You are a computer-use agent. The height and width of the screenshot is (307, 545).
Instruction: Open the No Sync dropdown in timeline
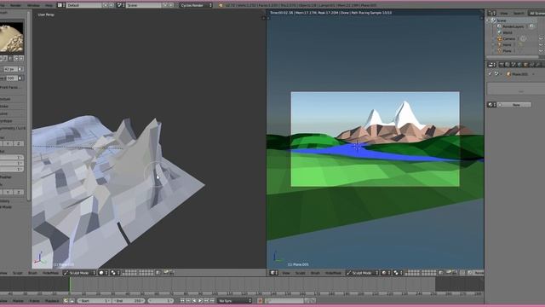tap(235, 301)
